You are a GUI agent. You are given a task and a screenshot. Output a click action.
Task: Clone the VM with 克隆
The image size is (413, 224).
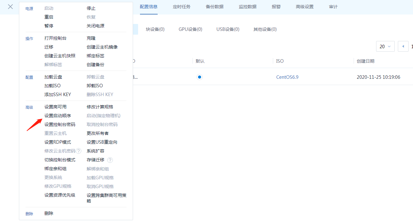[91, 38]
